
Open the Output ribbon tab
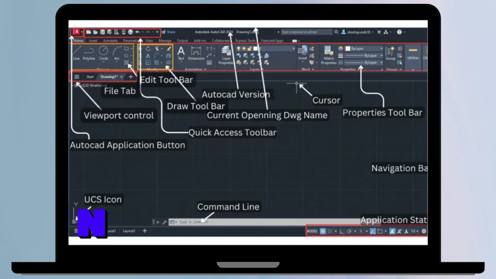pyautogui.click(x=182, y=41)
